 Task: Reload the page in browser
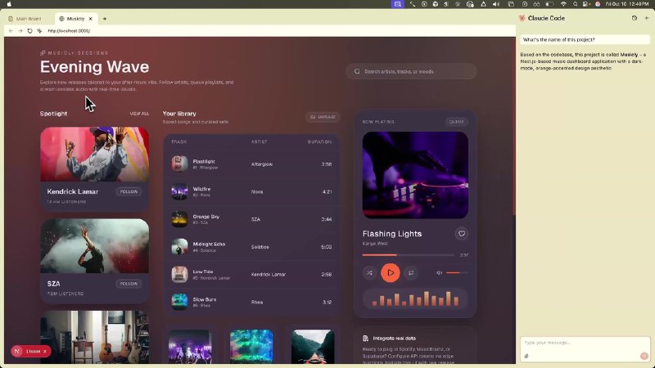click(x=30, y=31)
